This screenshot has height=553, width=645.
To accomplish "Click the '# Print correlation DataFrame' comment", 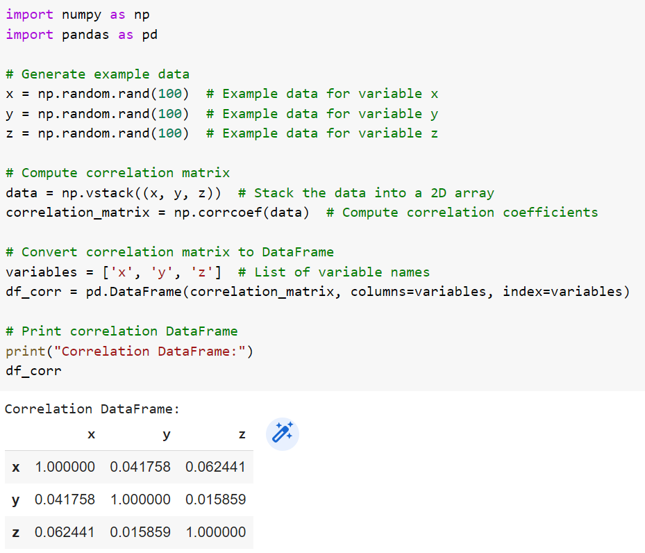I will coord(122,331).
